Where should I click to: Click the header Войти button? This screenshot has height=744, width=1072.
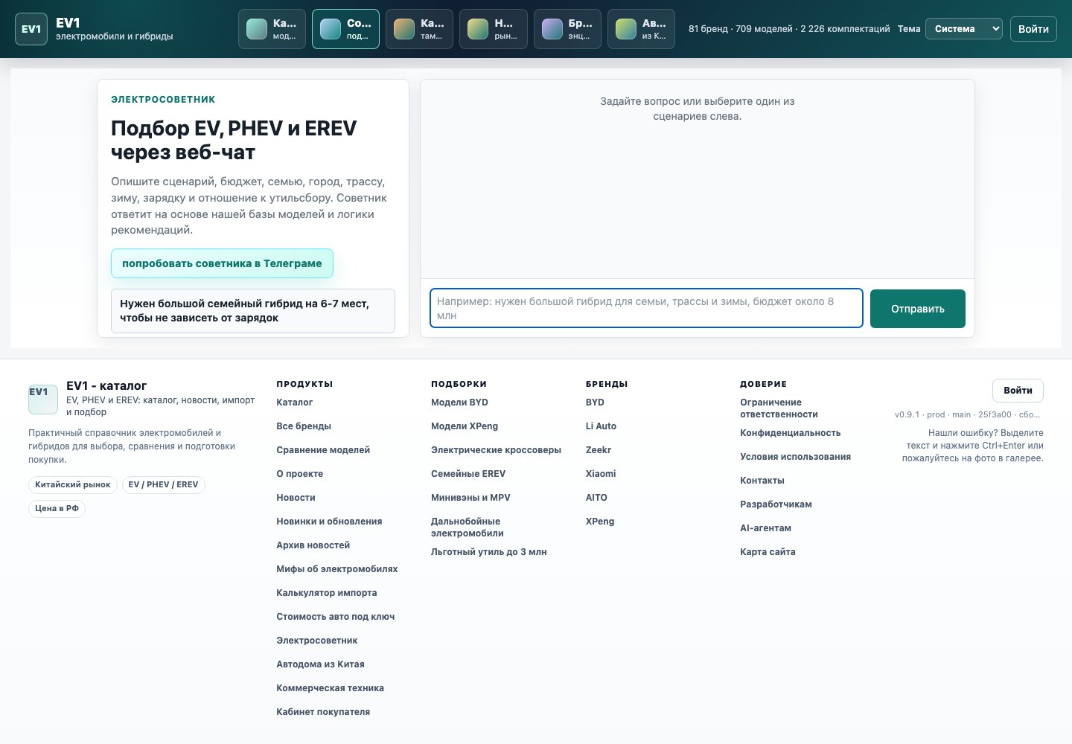[1033, 29]
